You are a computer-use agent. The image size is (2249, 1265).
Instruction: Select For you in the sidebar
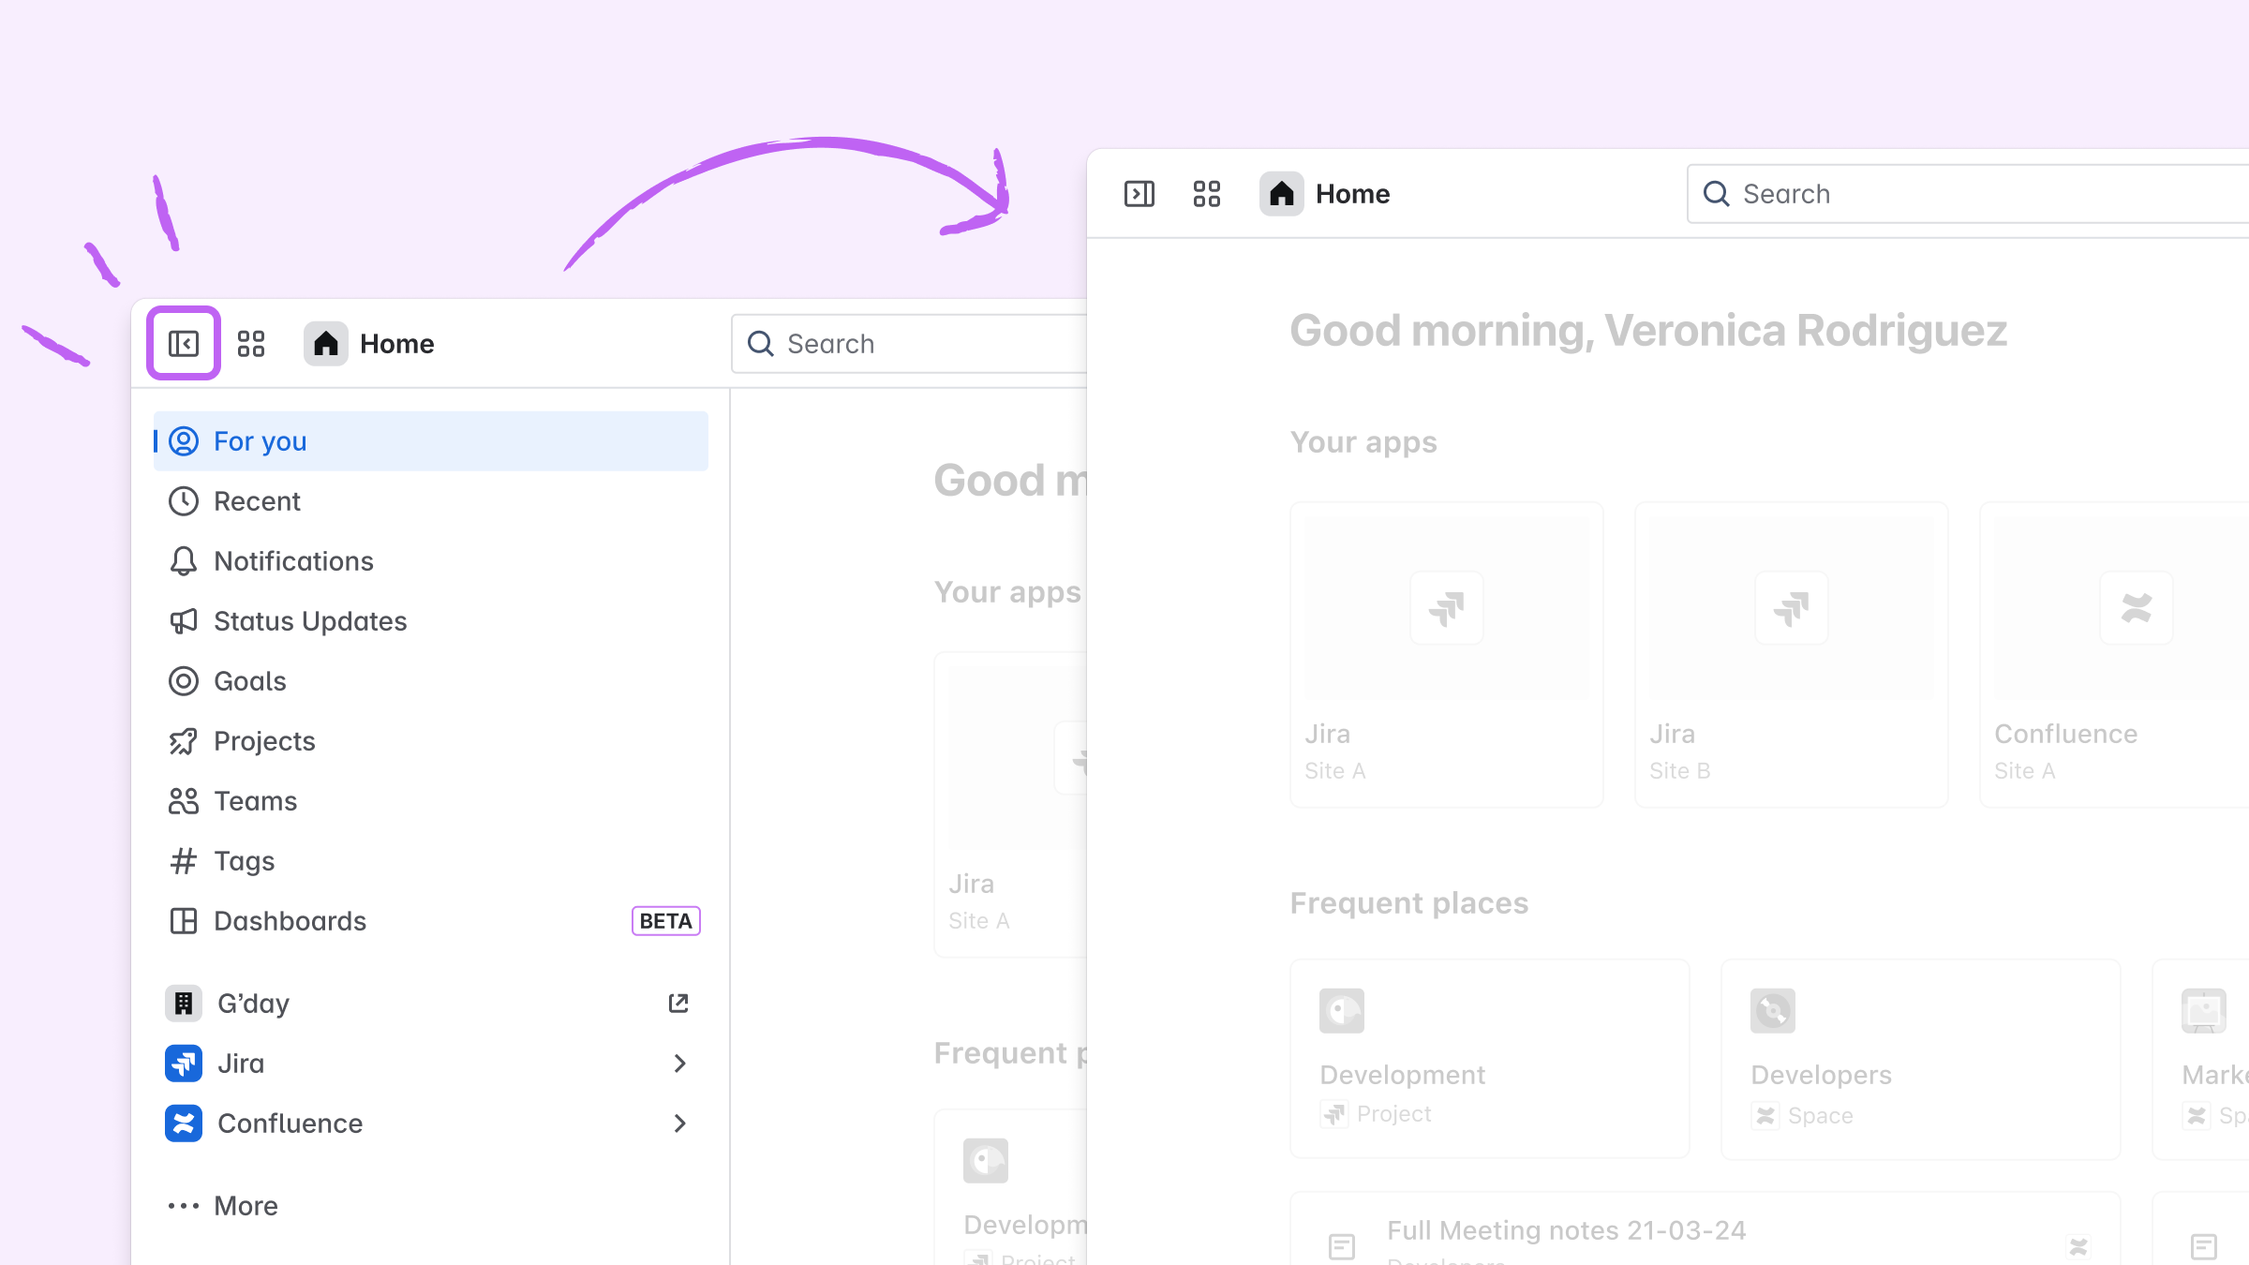(261, 441)
